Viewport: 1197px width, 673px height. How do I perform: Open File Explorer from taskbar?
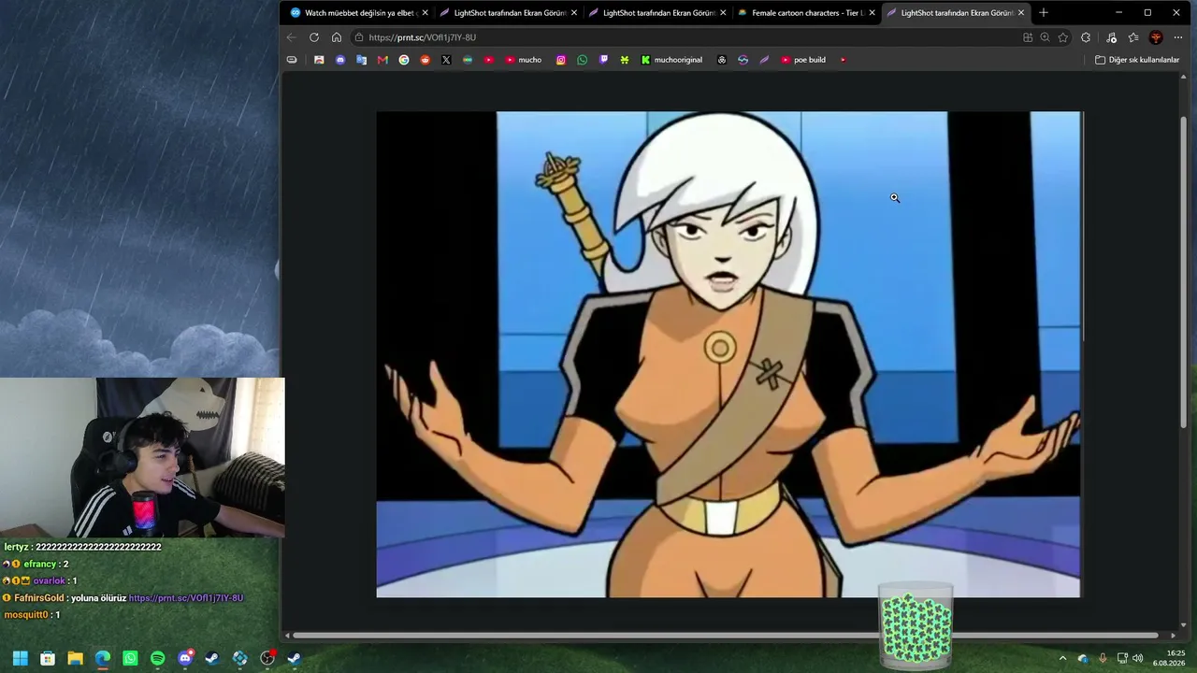click(x=75, y=658)
